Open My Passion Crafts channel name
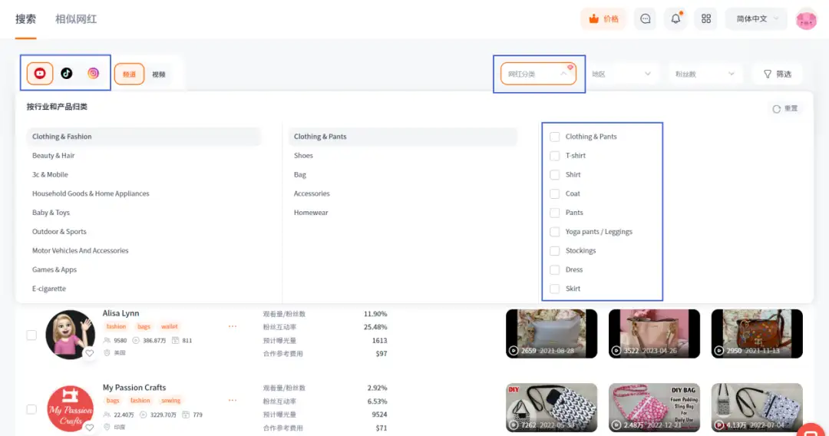This screenshot has width=829, height=436. (x=134, y=388)
